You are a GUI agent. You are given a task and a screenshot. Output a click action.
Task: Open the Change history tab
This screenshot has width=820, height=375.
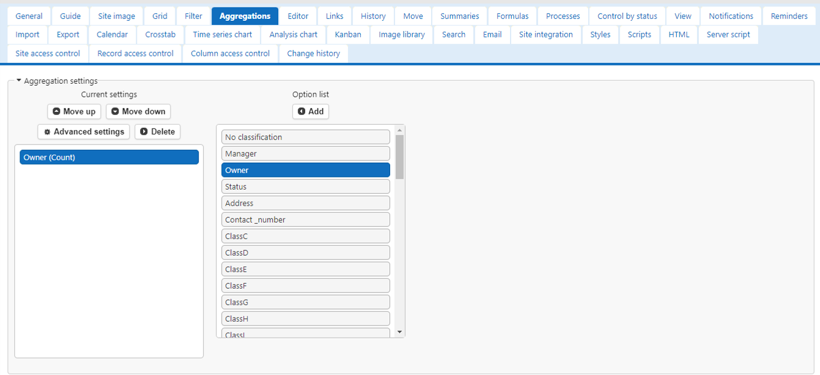pyautogui.click(x=314, y=53)
